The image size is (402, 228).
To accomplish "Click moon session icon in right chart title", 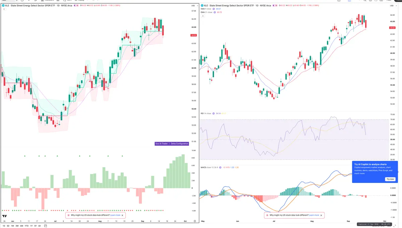I will (273, 6).
